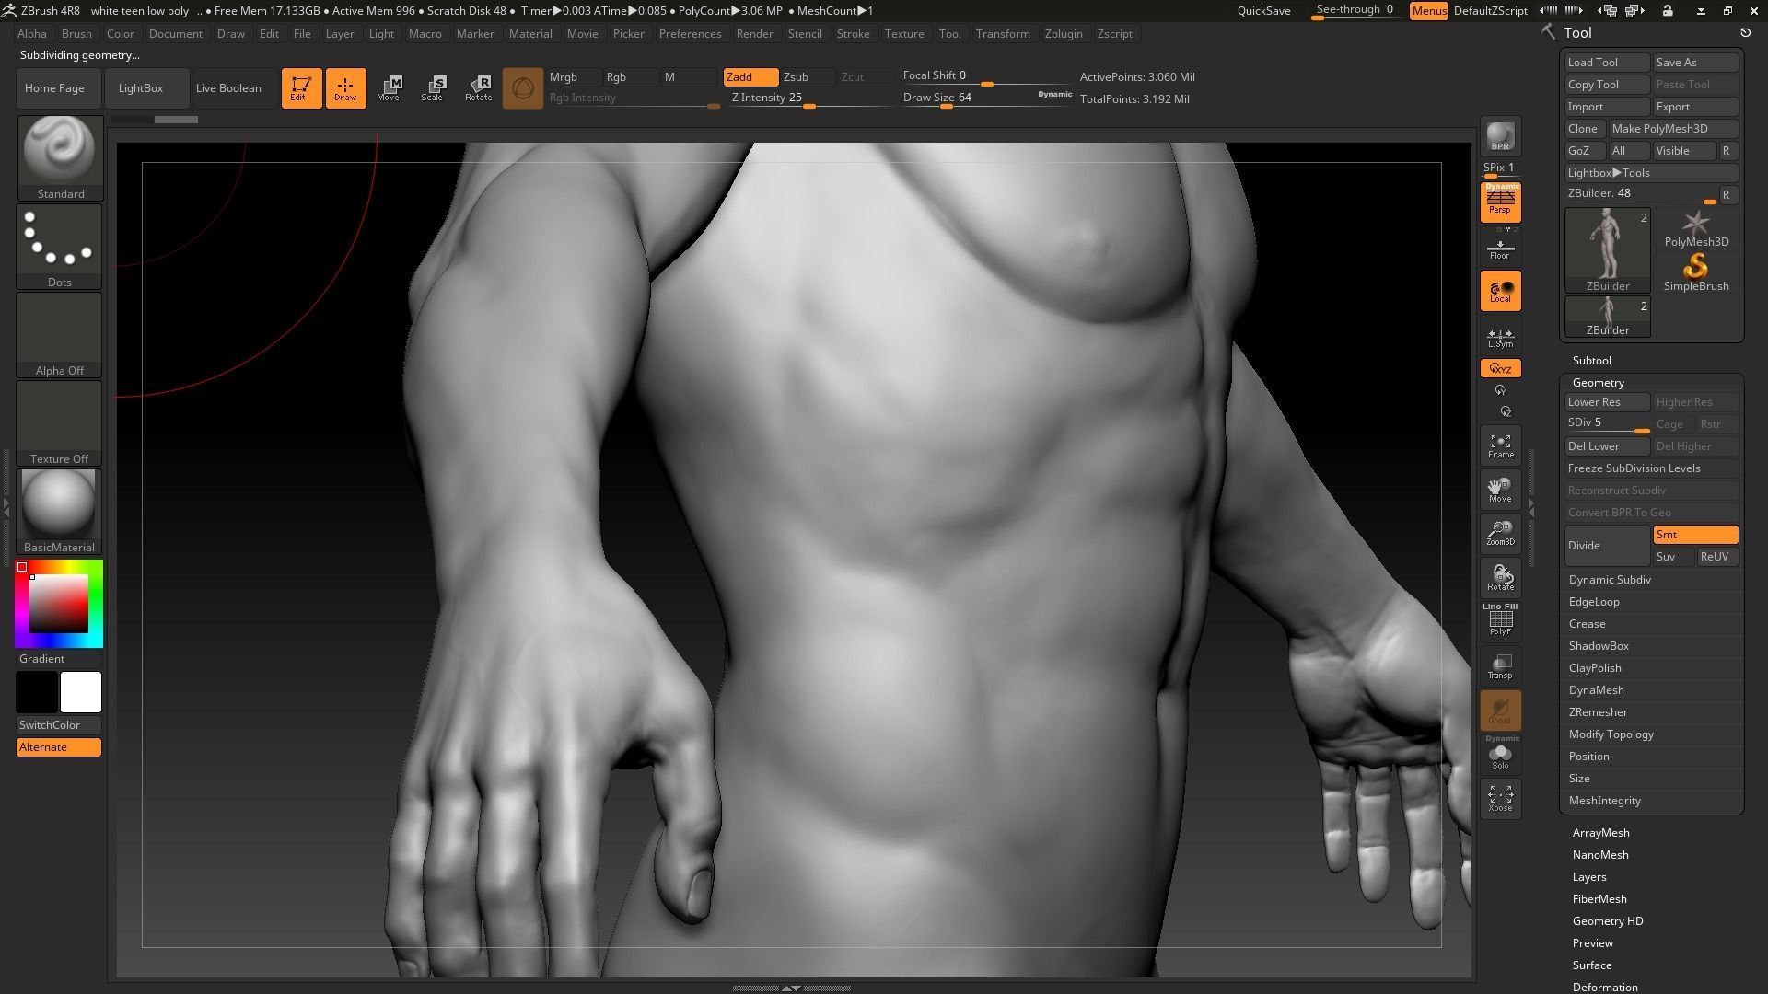Click the Frame view icon
Viewport: 1768px width, 994px height.
(1500, 446)
